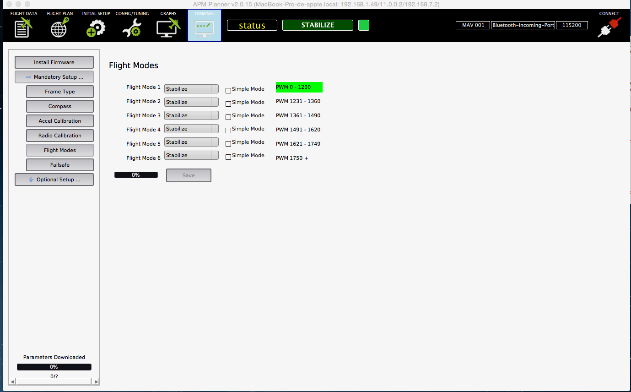Expand the Optional Setup section

tap(54, 180)
